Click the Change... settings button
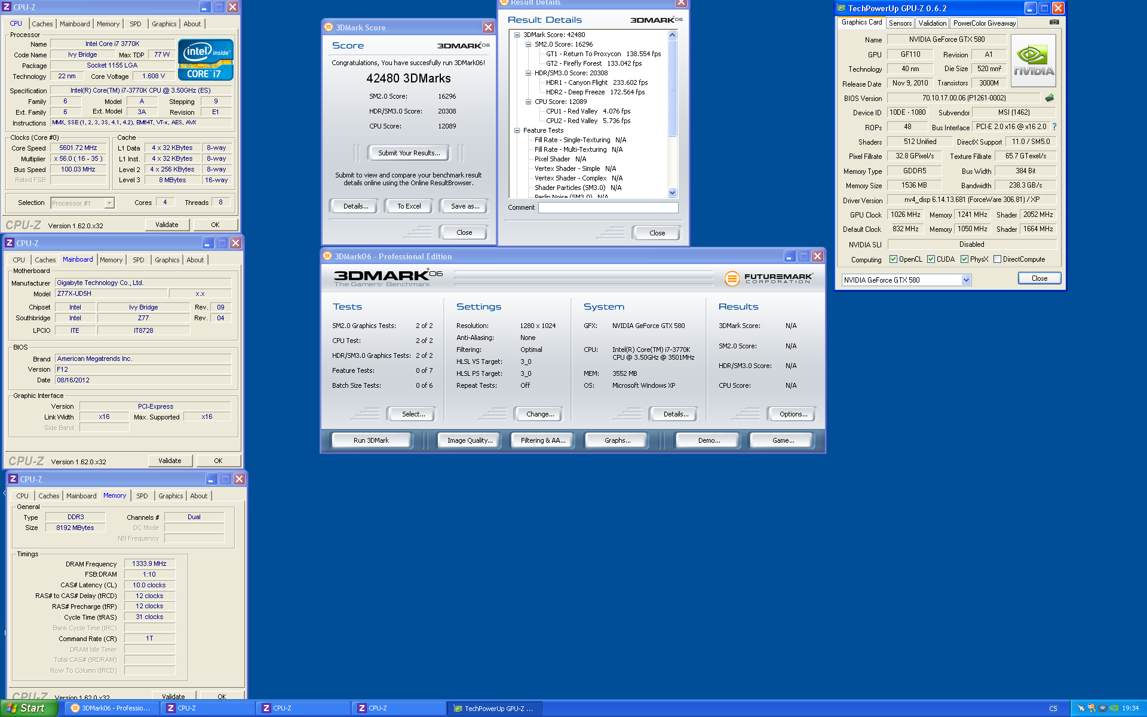The image size is (1147, 717). coord(540,414)
